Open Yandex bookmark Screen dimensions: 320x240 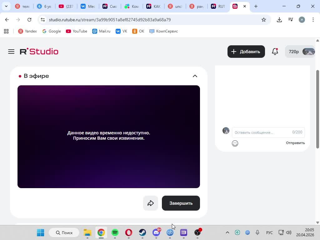click(x=27, y=31)
